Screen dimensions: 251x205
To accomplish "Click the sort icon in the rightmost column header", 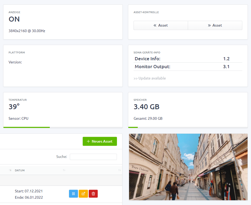I will [x=120, y=170].
